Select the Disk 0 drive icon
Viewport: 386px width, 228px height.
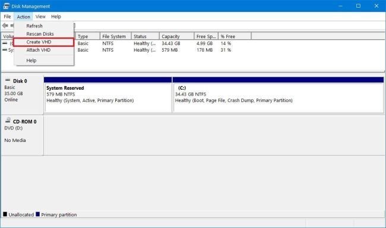point(8,80)
